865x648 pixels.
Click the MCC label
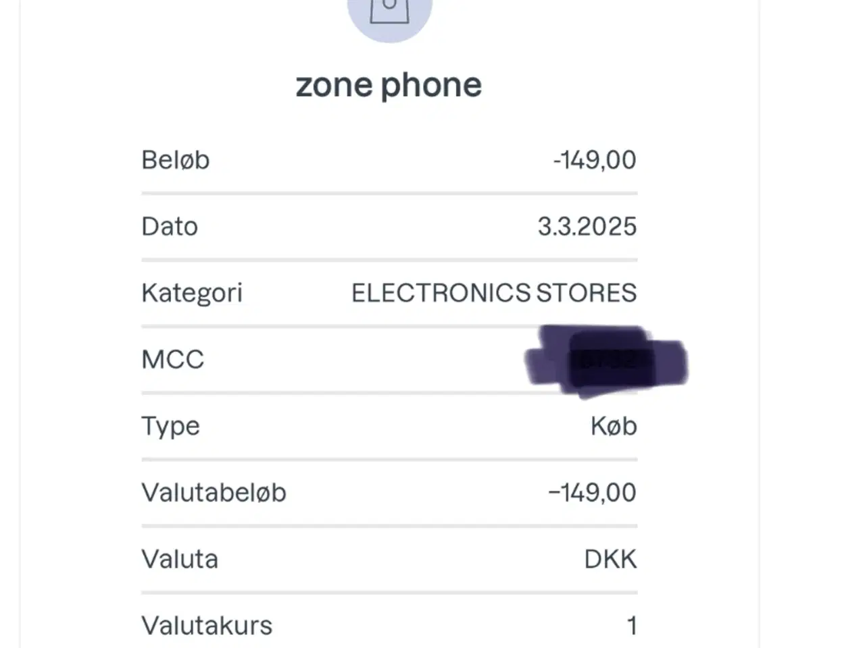[x=173, y=359]
